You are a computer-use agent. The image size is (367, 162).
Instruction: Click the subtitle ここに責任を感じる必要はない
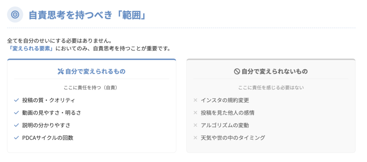tap(271, 87)
